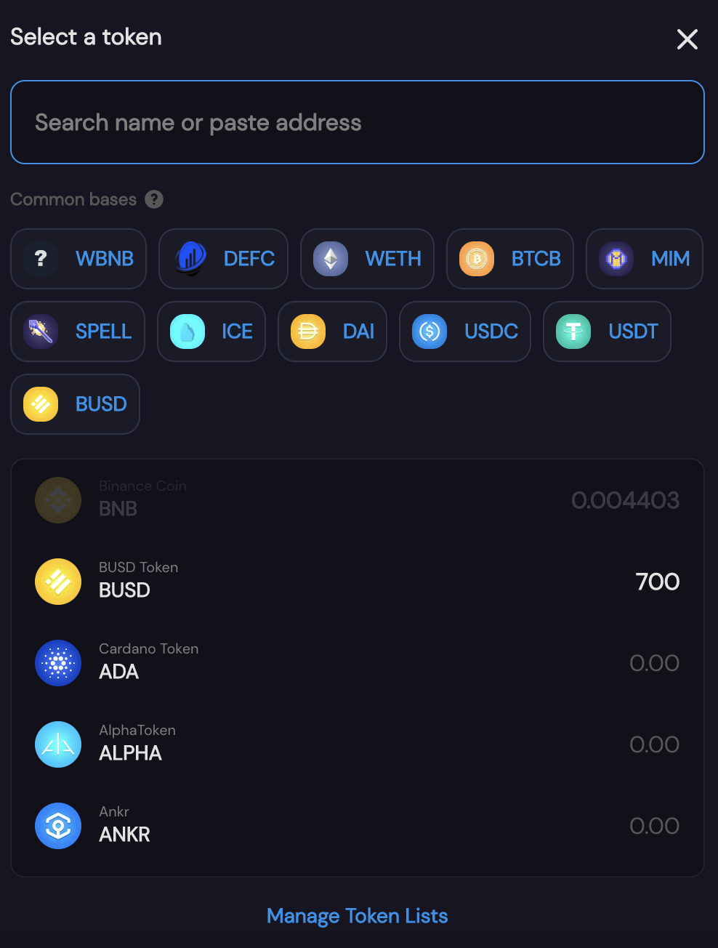The image size is (718, 948).
Task: Select the WETH Ethereum icon
Action: [x=331, y=259]
